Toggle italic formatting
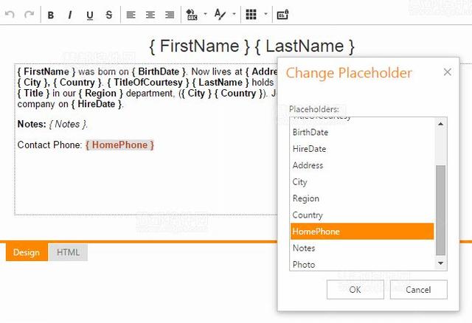Image resolution: width=472 pixels, height=323 pixels. coord(70,15)
